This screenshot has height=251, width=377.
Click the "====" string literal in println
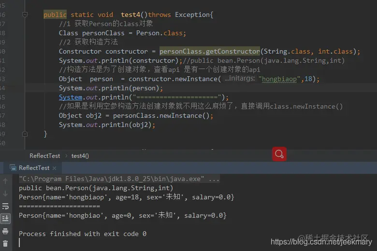(177, 98)
